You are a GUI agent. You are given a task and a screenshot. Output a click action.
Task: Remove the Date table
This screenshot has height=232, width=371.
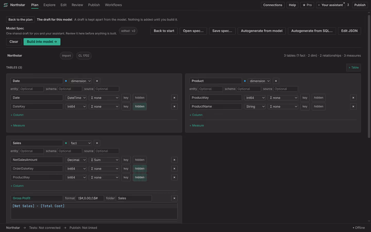[97, 81]
